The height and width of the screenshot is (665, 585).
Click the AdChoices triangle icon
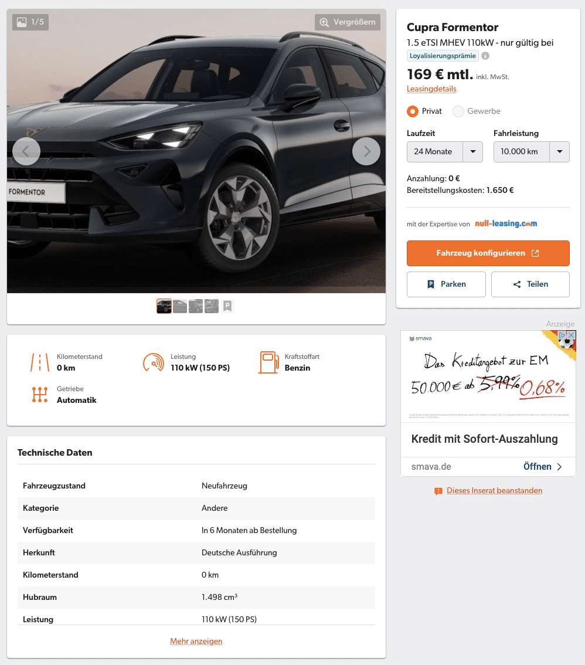point(563,335)
